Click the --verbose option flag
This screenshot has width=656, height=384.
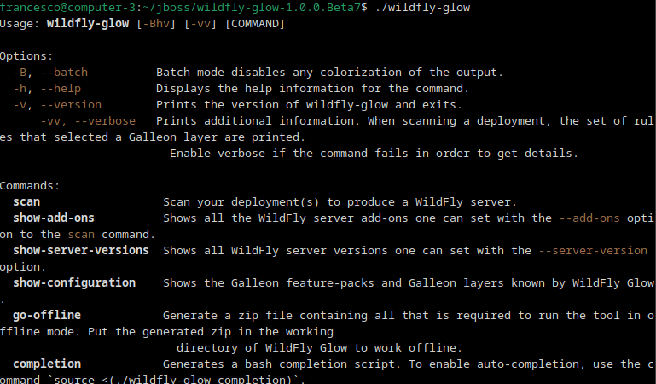(105, 121)
